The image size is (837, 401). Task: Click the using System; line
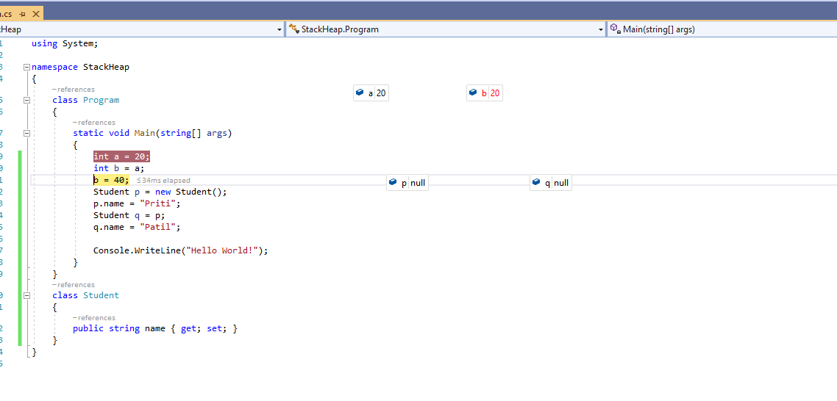click(x=65, y=44)
